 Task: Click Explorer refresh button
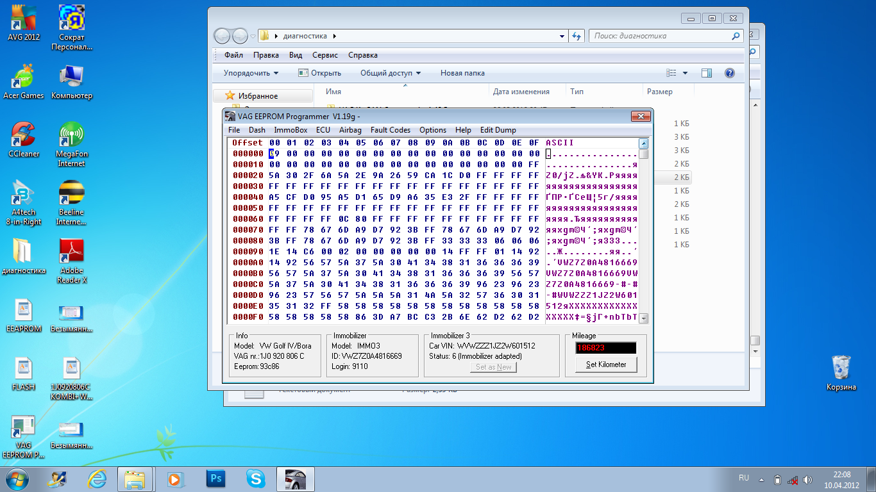[x=577, y=36]
